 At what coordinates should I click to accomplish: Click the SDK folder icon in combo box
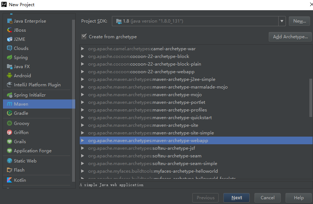pyautogui.click(x=119, y=21)
